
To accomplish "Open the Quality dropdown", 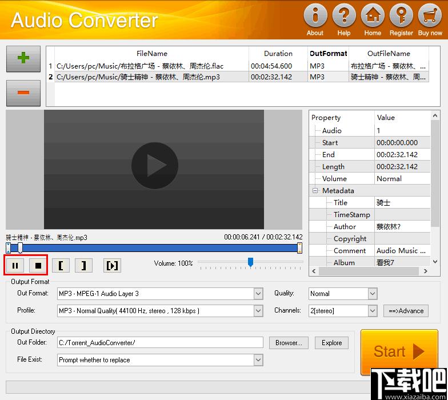I will (373, 294).
